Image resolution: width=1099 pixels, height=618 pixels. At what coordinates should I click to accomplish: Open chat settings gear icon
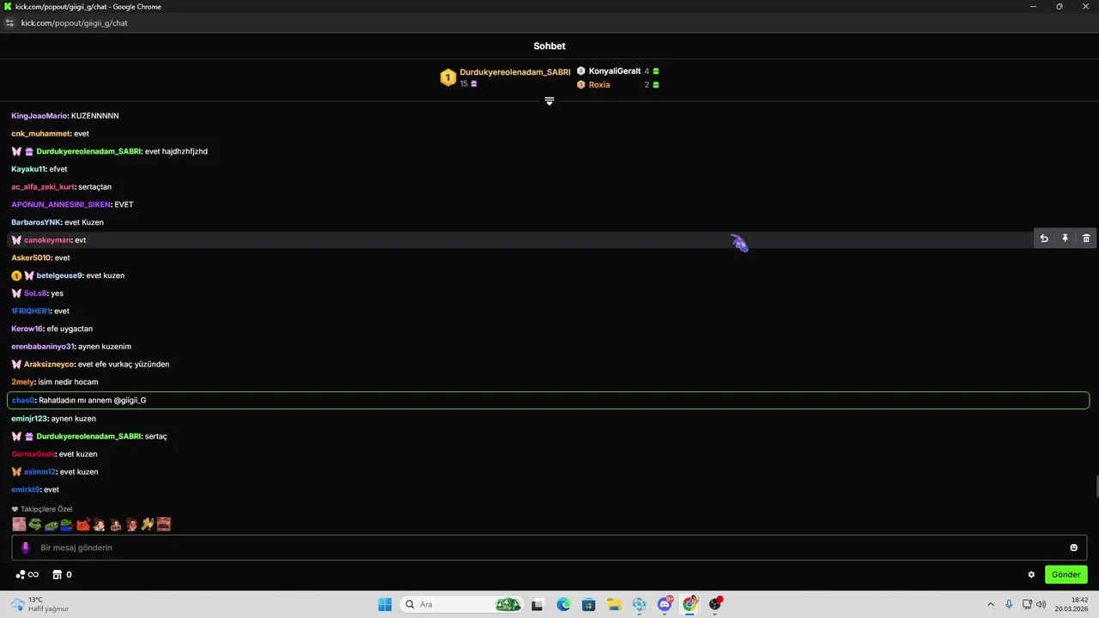pyautogui.click(x=1031, y=574)
